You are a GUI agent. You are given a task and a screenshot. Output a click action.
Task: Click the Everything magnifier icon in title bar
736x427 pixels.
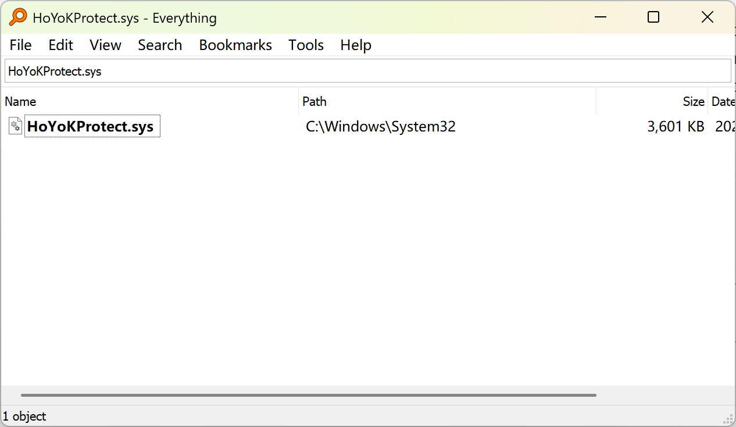pyautogui.click(x=18, y=17)
